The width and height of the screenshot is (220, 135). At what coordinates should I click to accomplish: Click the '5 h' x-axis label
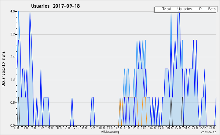coord(59,128)
